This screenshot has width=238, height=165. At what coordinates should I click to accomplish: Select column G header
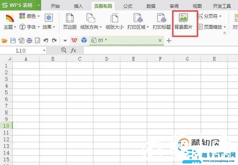[x=187, y=59]
